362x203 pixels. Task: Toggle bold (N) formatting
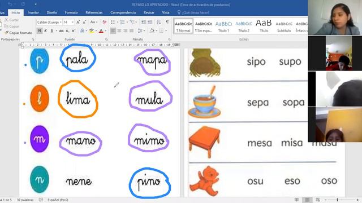coord(40,30)
